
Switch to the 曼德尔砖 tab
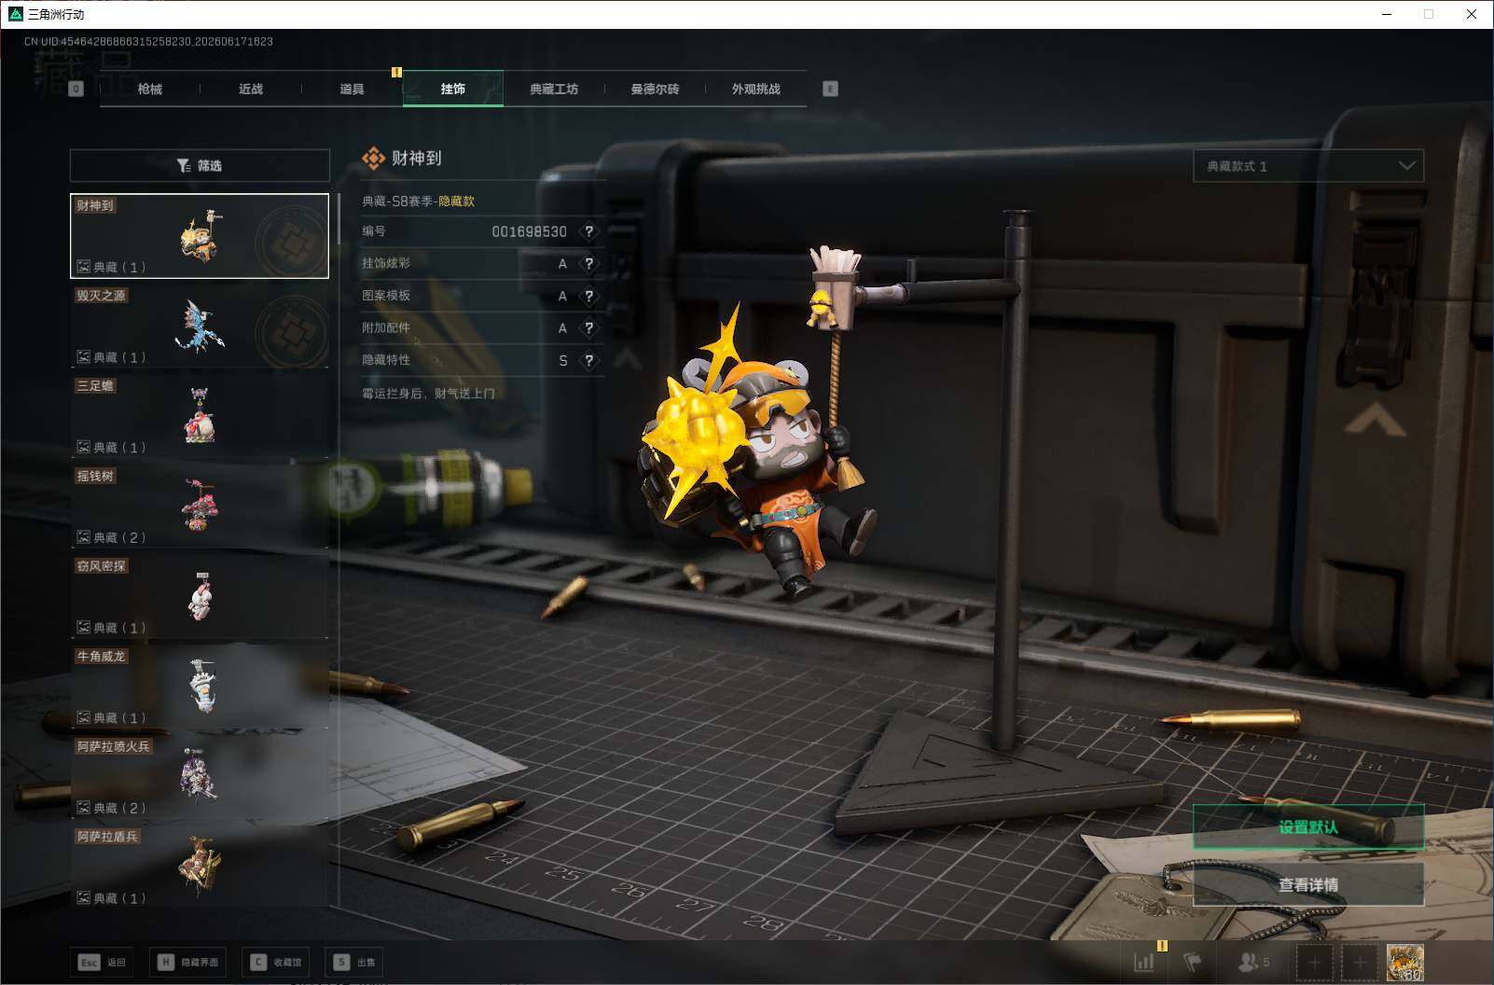[655, 89]
